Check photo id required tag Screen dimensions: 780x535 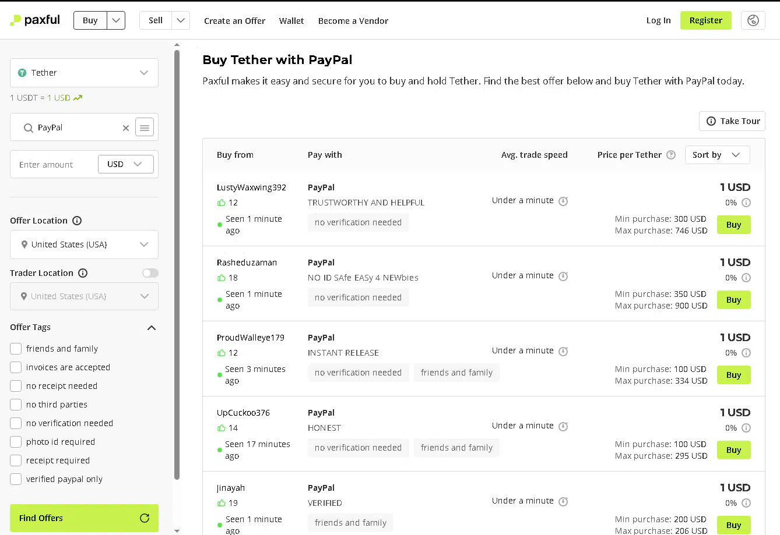[x=16, y=442]
